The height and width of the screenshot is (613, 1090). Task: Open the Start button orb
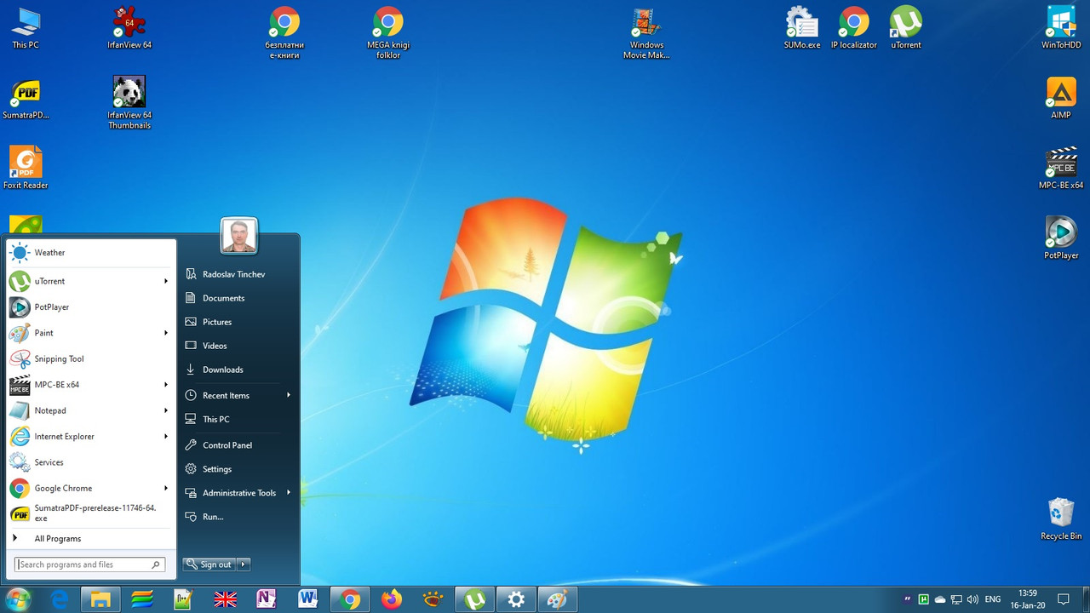tap(19, 599)
